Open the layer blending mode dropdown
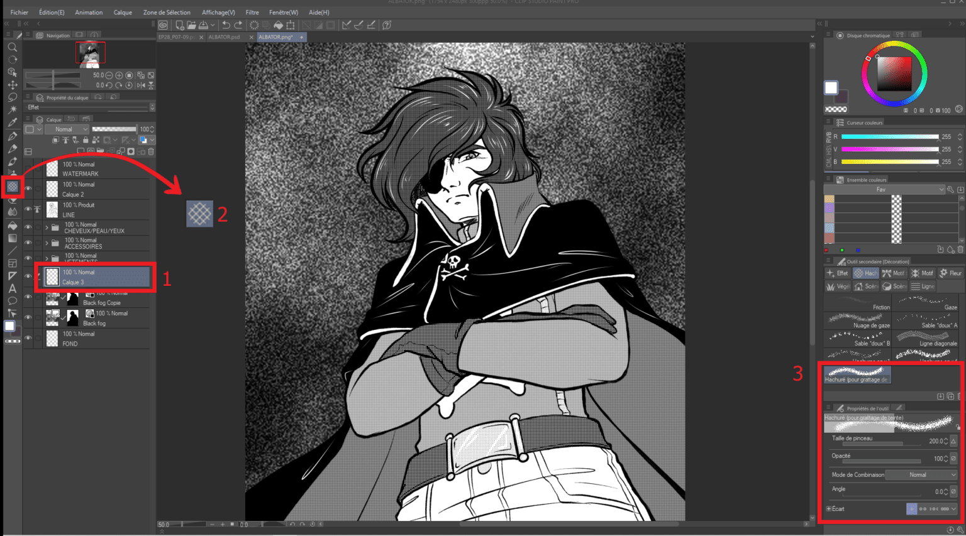Image resolution: width=966 pixels, height=536 pixels. (x=67, y=129)
